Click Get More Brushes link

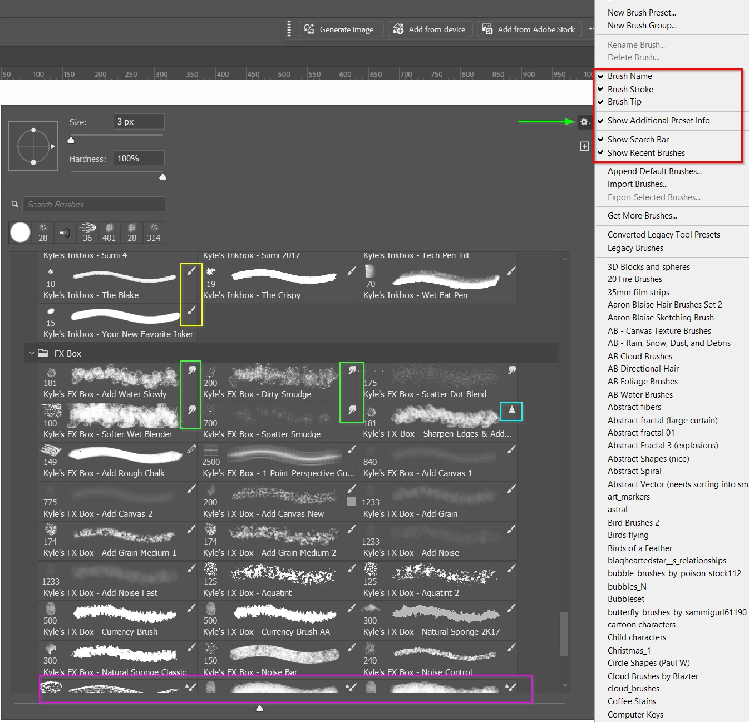pyautogui.click(x=642, y=216)
